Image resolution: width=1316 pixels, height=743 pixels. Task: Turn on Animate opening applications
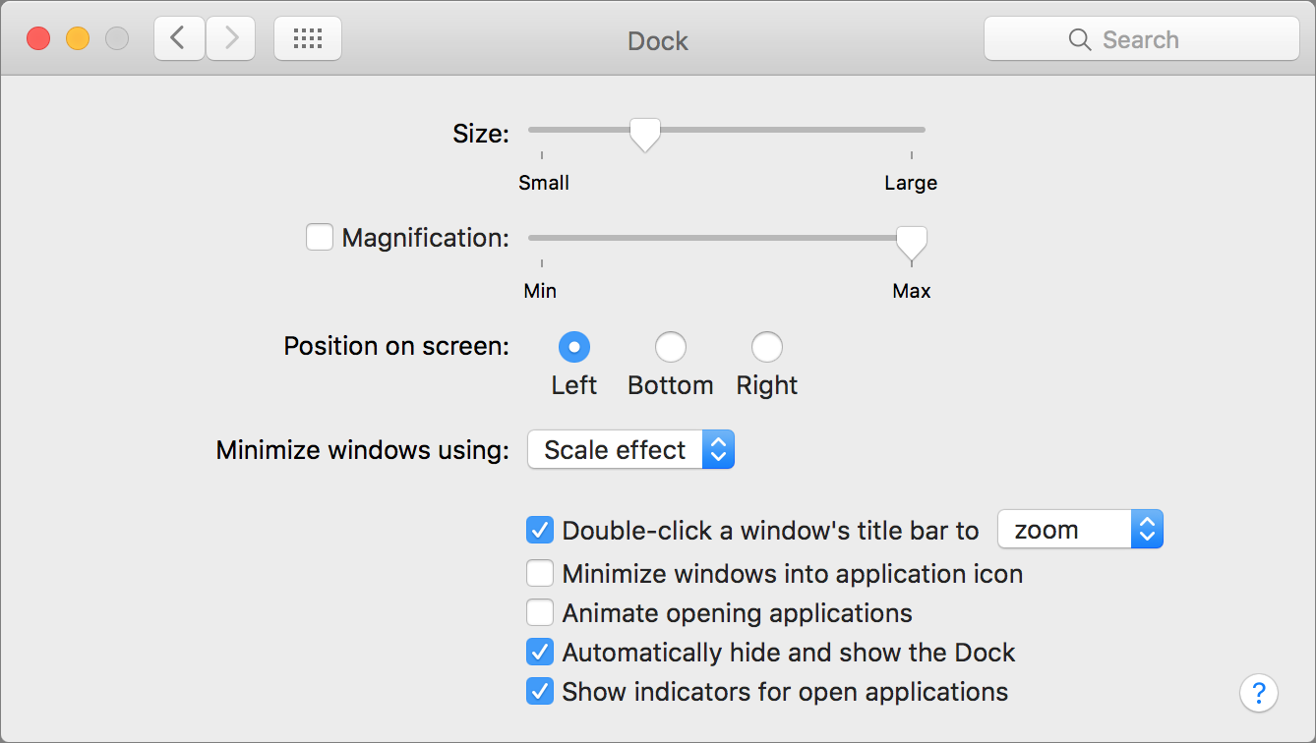[x=540, y=613]
